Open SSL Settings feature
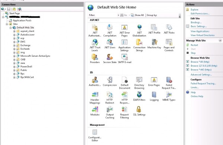This screenshot has width=223, height=145. [139, 111]
